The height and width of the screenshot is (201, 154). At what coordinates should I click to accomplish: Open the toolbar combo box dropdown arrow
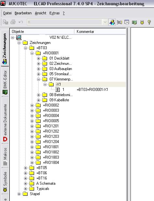tap(105, 22)
